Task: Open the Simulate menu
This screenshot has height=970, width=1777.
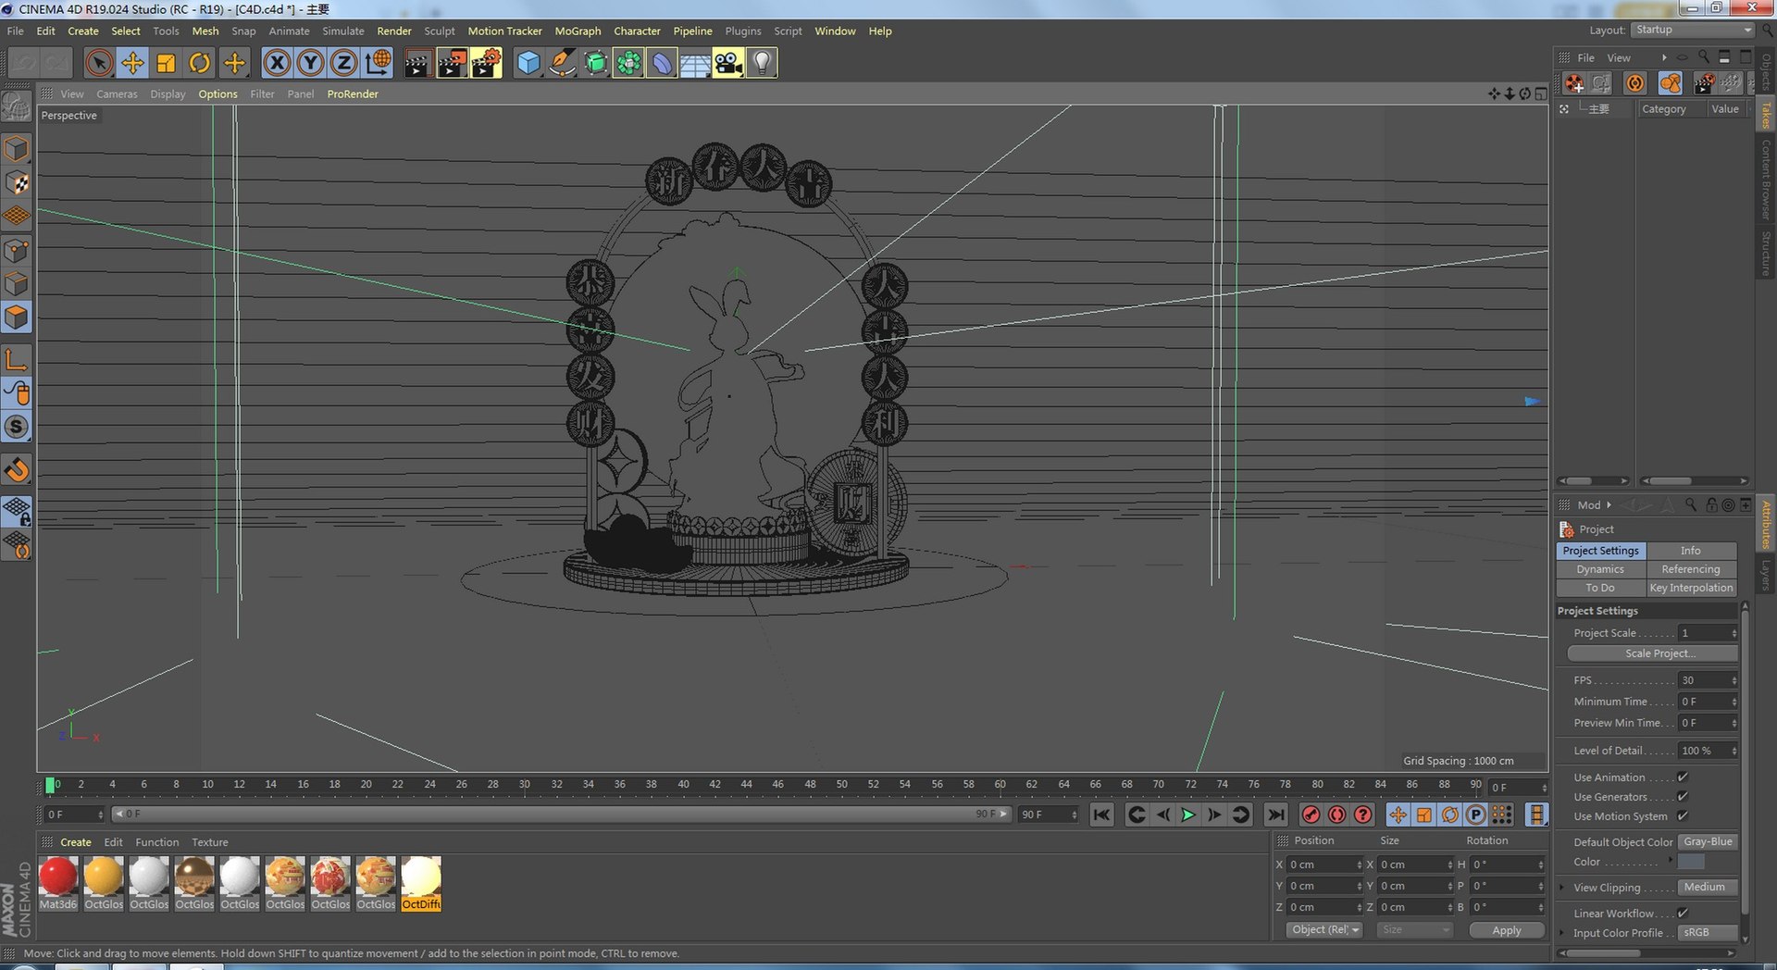Action: coord(343,31)
